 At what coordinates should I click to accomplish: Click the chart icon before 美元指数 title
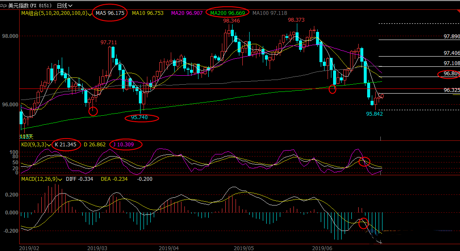pos(4,6)
